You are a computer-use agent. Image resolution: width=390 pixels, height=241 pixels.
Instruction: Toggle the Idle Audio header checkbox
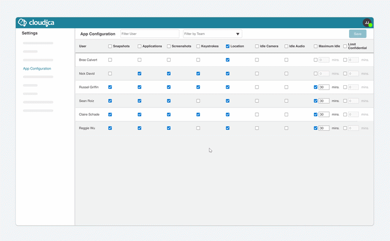click(286, 46)
